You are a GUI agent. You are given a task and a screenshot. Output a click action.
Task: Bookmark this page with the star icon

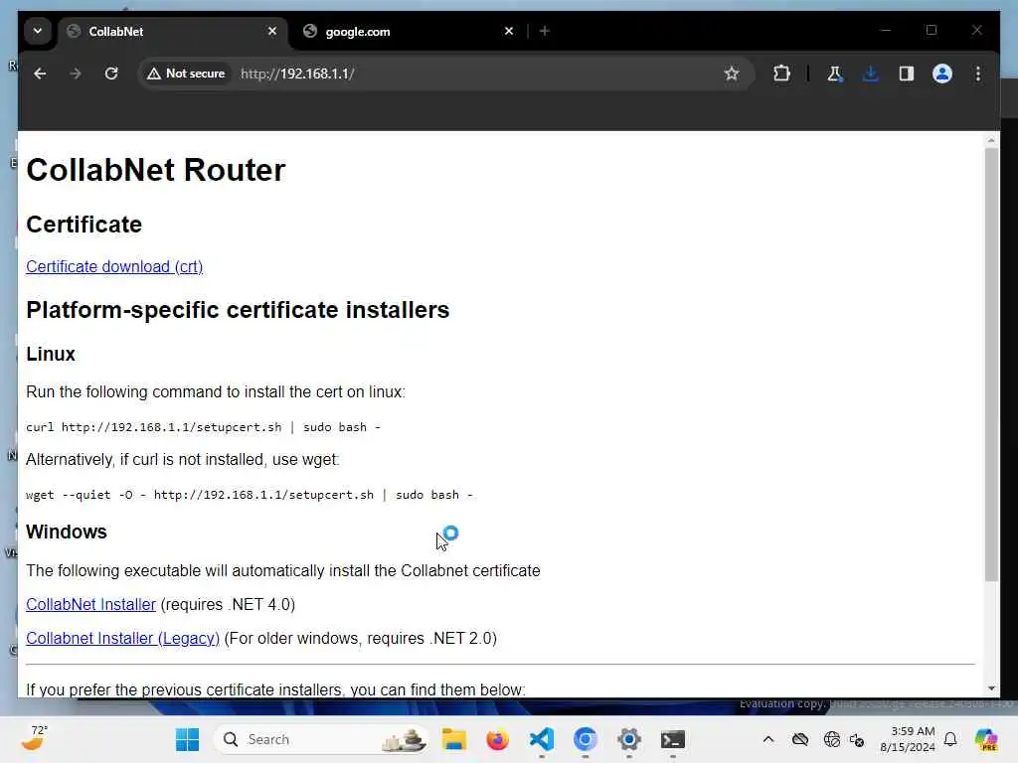tap(732, 74)
